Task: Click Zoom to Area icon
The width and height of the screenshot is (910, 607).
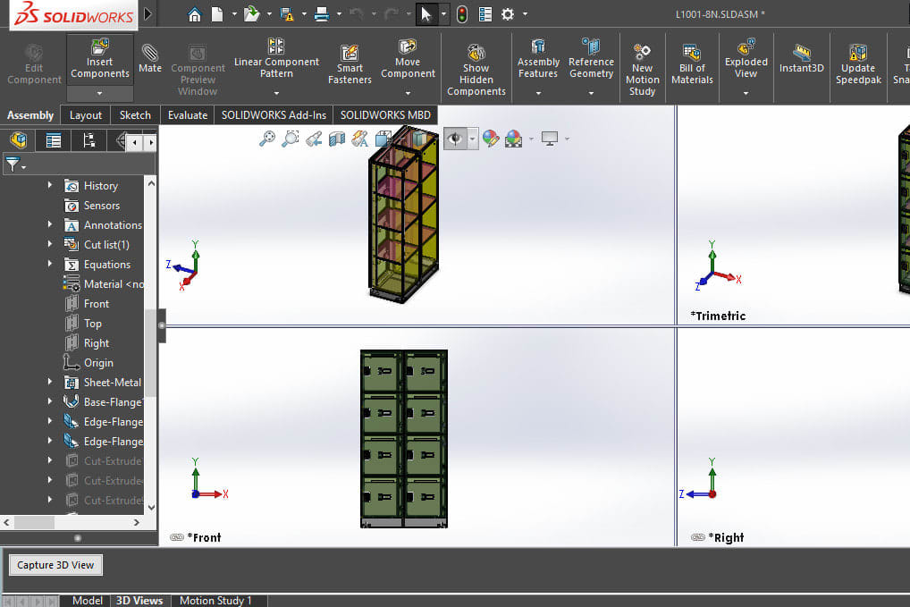Action: coord(291,139)
